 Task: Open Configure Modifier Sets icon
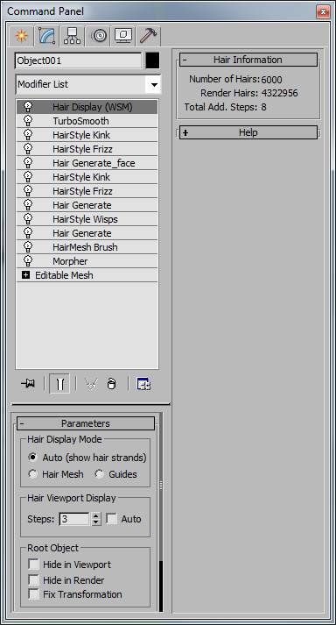[143, 384]
